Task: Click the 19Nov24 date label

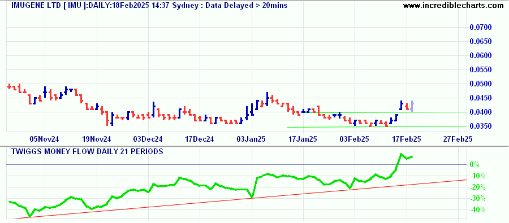Action: [x=97, y=139]
